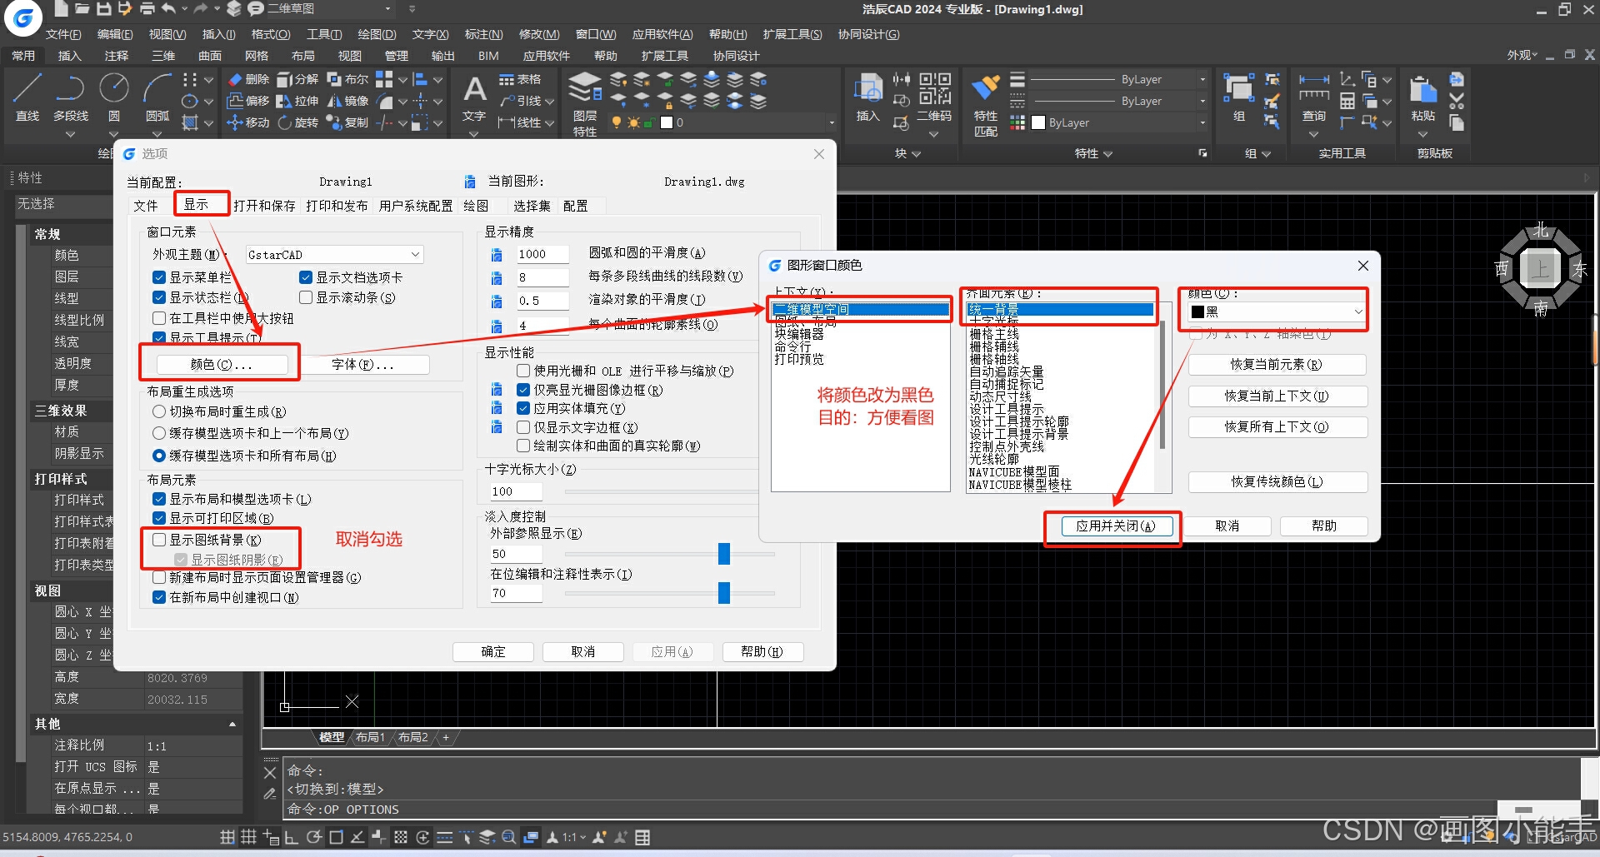Click the Table (表格) tool
This screenshot has width=1600, height=857.
coord(521,79)
